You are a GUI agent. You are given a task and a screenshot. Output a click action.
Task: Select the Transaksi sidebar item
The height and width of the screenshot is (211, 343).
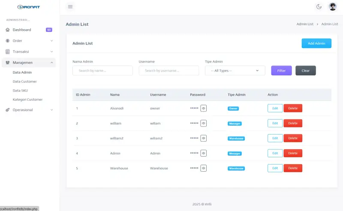click(x=29, y=51)
